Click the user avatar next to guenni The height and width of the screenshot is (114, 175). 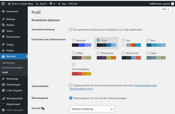coord(173,4)
